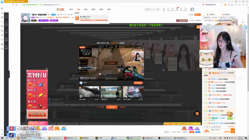Expand the address bar dropdown chevron
Viewport: 249px width, 140px height.
point(200,5)
